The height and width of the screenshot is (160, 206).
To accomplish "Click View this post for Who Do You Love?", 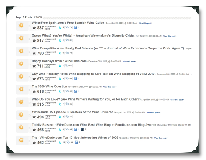I will pyautogui.click(x=177, y=100).
